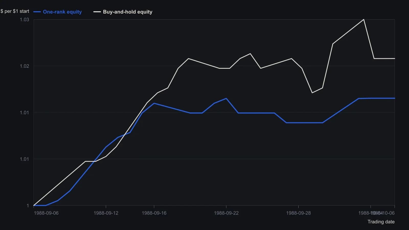Click the 1.03 y-axis value label
The width and height of the screenshot is (409, 230).
point(25,19)
